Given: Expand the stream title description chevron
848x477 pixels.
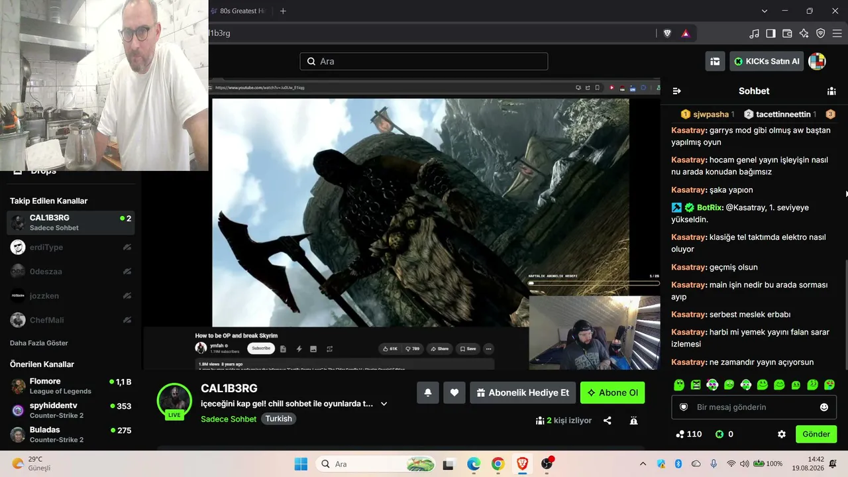Looking at the screenshot, I should pyautogui.click(x=384, y=403).
